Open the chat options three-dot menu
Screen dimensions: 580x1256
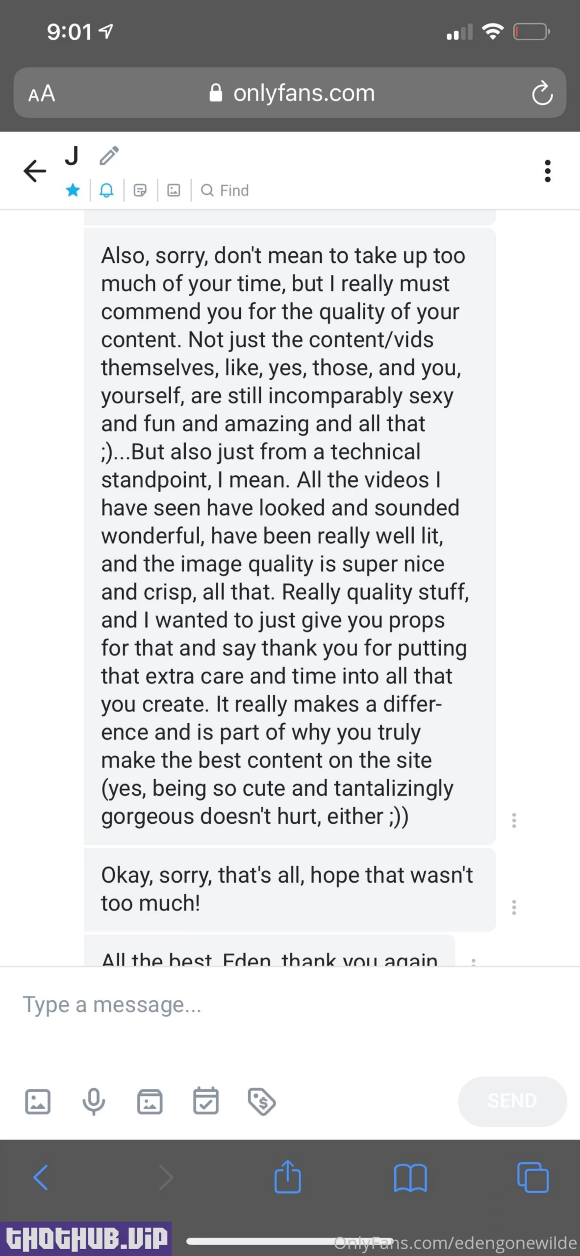[548, 171]
